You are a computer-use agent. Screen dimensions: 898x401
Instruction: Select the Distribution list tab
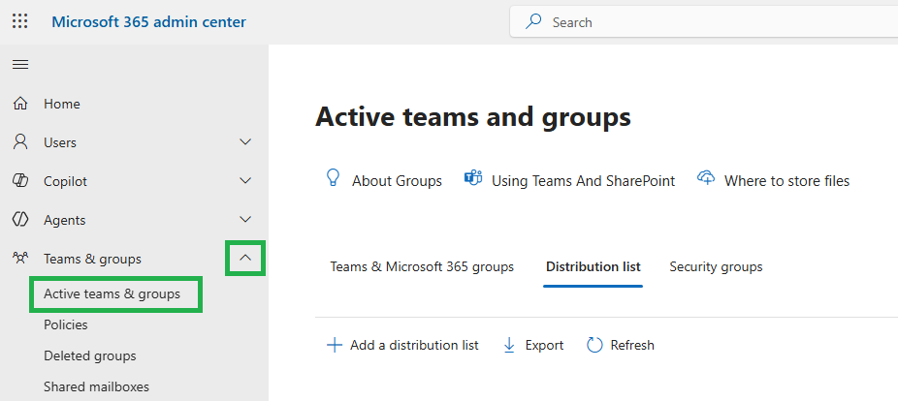(593, 266)
